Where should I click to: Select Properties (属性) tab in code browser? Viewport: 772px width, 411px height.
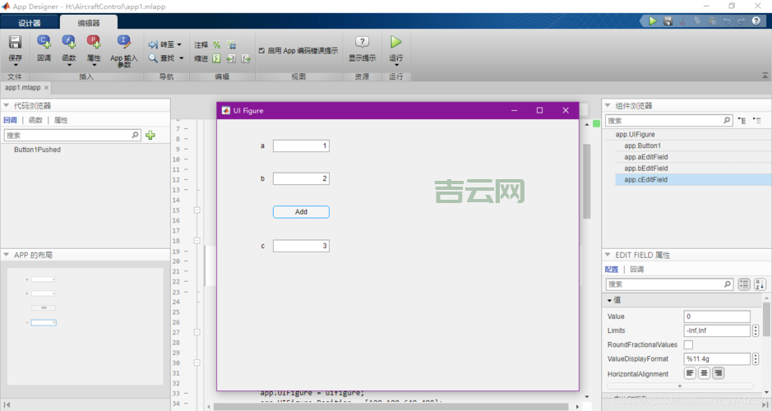[61, 120]
